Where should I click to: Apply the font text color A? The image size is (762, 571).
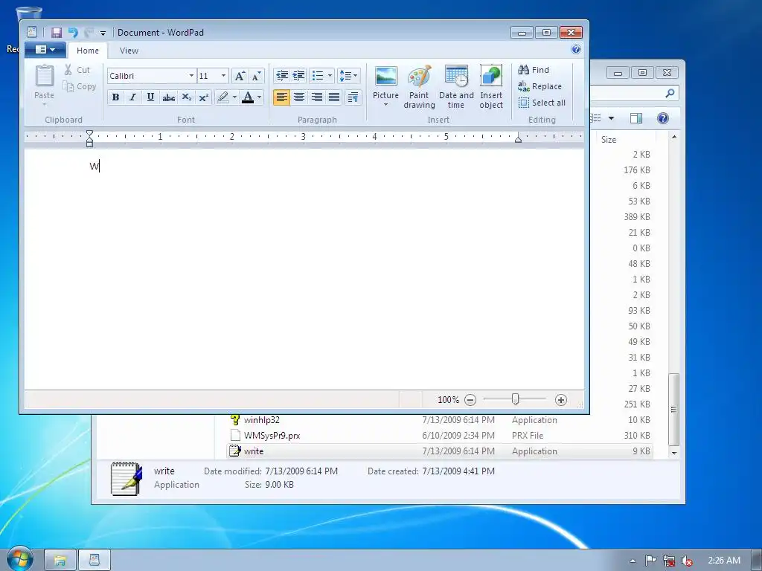pos(248,97)
